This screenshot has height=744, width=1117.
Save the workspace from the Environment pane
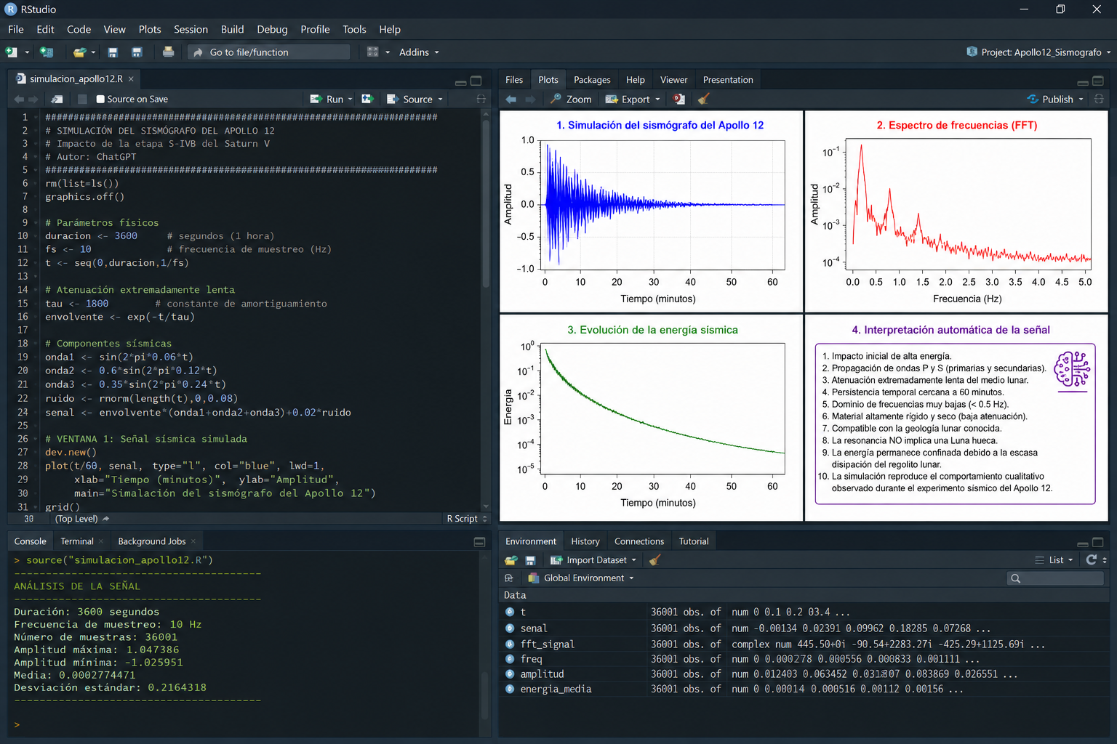[530, 560]
